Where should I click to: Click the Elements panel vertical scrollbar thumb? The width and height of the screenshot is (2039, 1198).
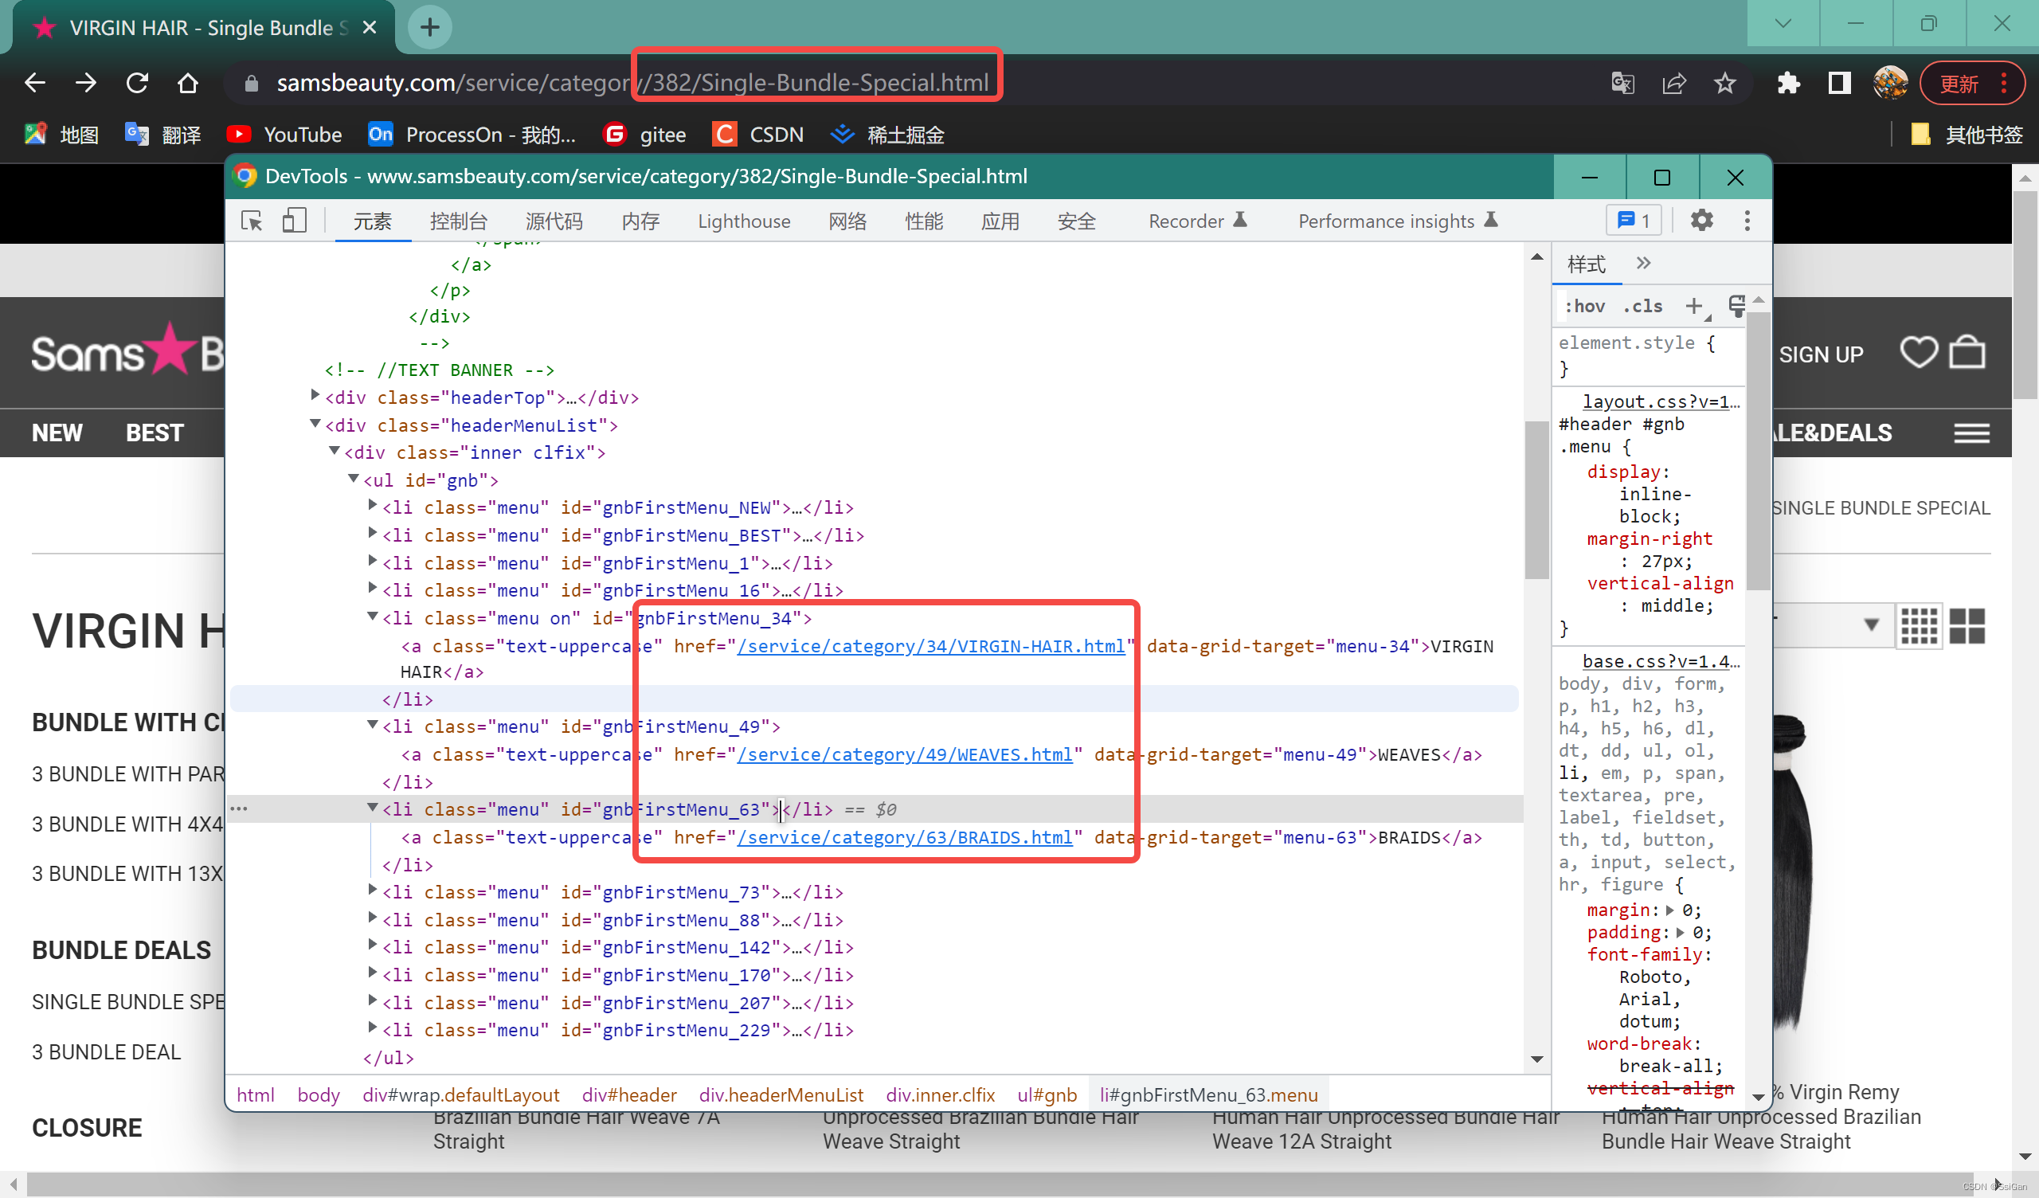pyautogui.click(x=1536, y=502)
